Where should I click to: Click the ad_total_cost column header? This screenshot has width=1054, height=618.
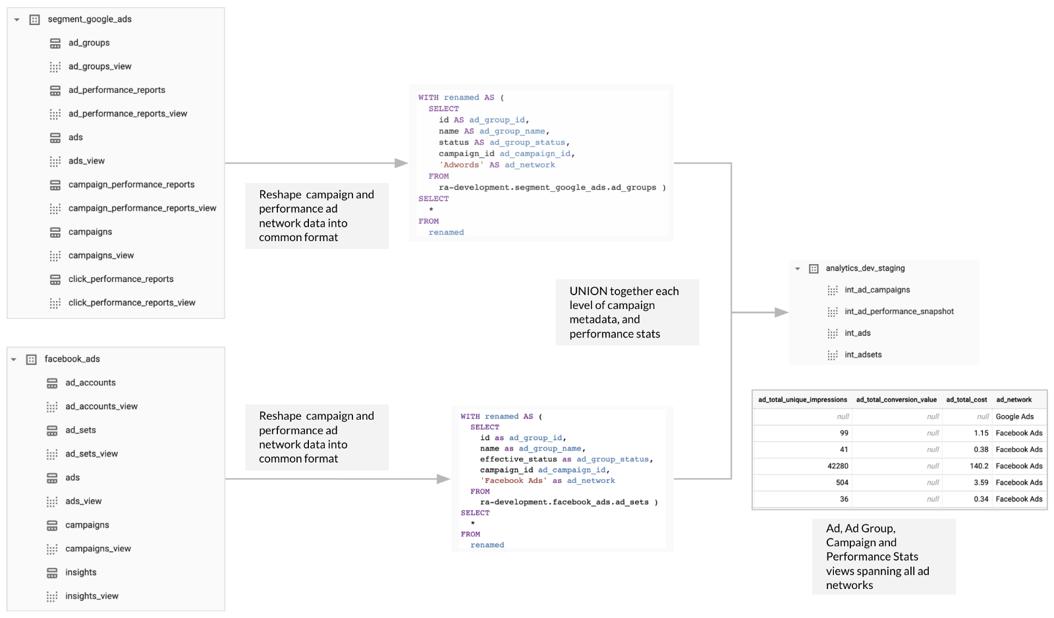click(x=966, y=400)
